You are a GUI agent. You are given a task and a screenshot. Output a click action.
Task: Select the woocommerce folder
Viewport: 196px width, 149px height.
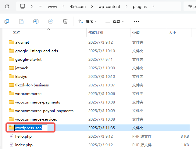[28, 94]
